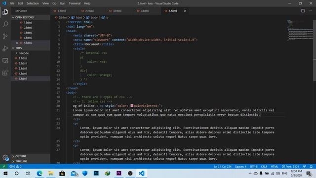This screenshot has height=178, width=316.
Task: Change indentation via Spaces: 4
Action: (x=240, y=167)
